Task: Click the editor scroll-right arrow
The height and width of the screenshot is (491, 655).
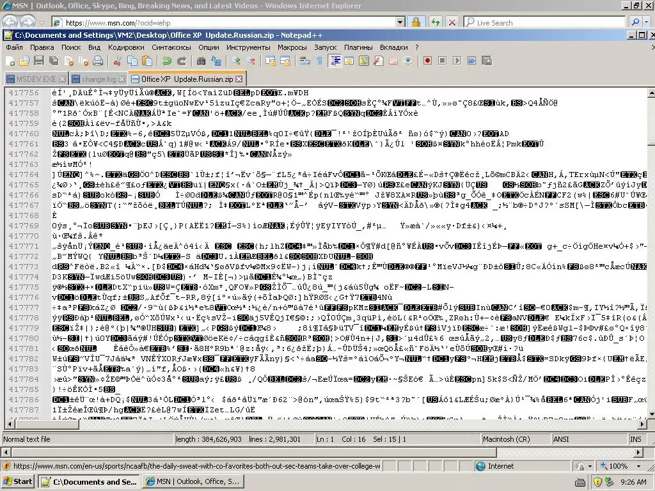Action: [x=642, y=425]
